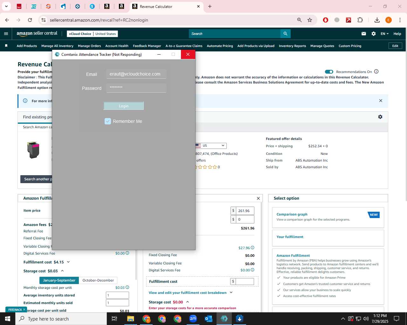Image resolution: width=407 pixels, height=325 pixels.
Task: Click the gray globe extension icon
Action: click(x=337, y=20)
